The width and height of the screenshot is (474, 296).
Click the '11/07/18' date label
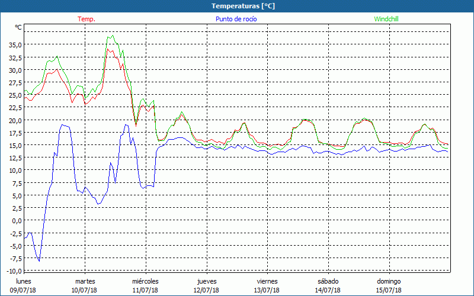pos(145,291)
